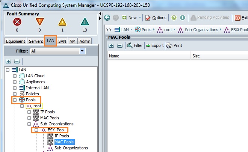Select the LAN tab
248x152 pixels.
click(51, 41)
